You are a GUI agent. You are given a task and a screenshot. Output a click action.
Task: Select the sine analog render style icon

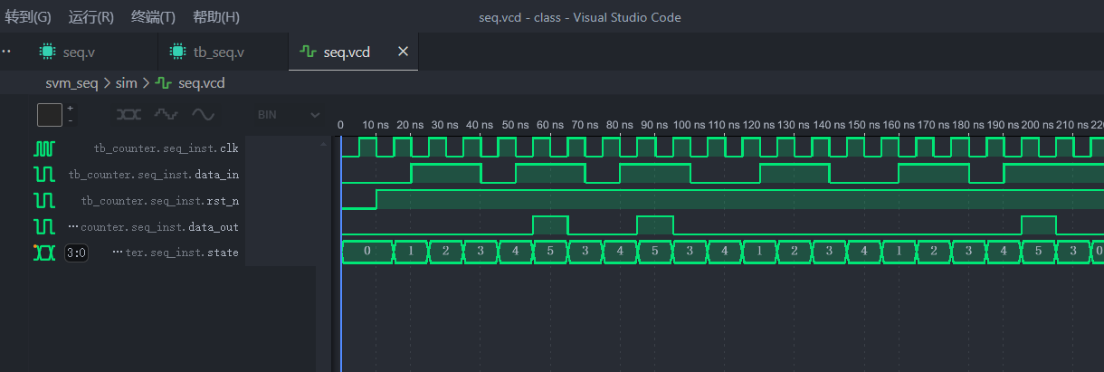(x=203, y=115)
